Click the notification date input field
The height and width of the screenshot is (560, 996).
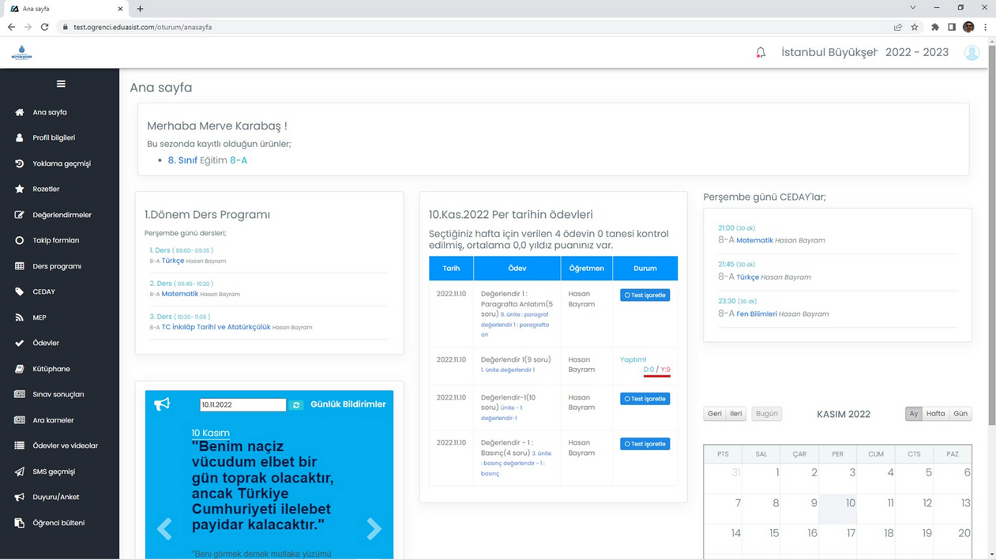[242, 405]
